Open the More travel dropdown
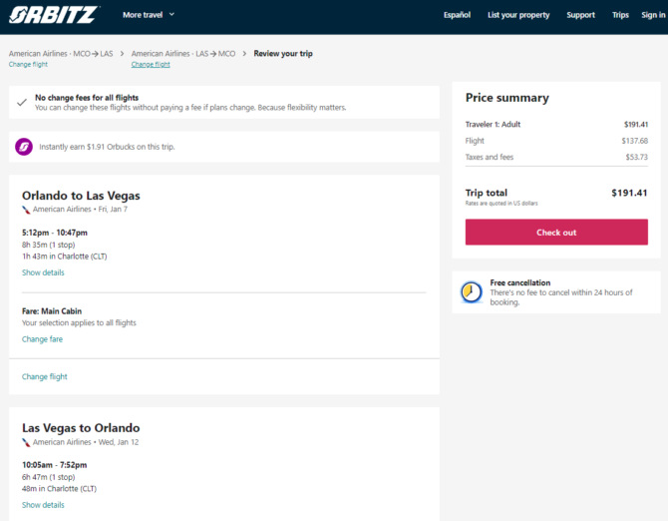 tap(149, 15)
